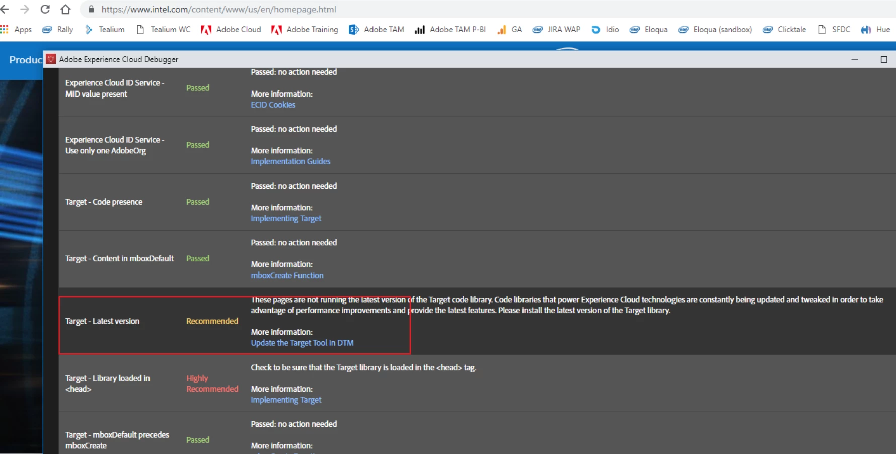The image size is (896, 454).
Task: Click Passed status for Content in mboxDefault
Action: 198,258
